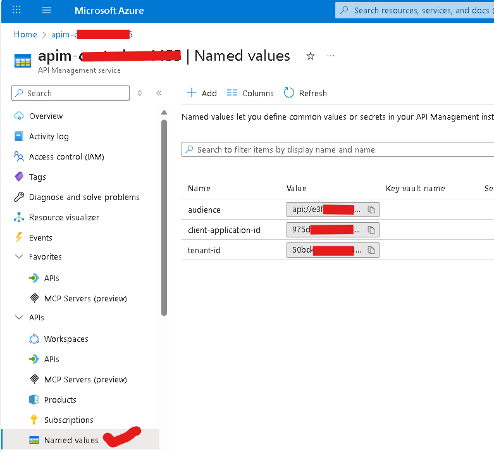This screenshot has width=494, height=452.
Task: Filter items by display name search box
Action: pyautogui.click(x=338, y=149)
